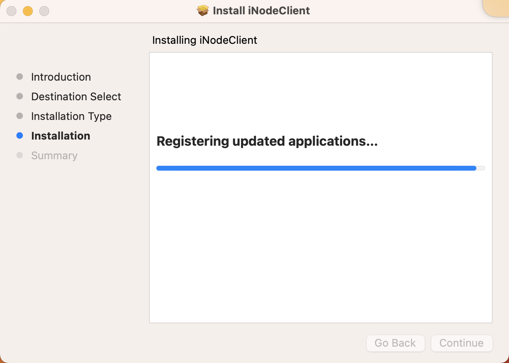Click the 'Installing iNodeClient' heading
This screenshot has height=363, width=509.
(205, 40)
